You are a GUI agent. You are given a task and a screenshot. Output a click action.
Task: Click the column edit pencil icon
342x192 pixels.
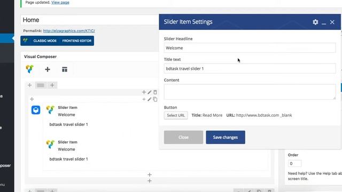(150, 99)
